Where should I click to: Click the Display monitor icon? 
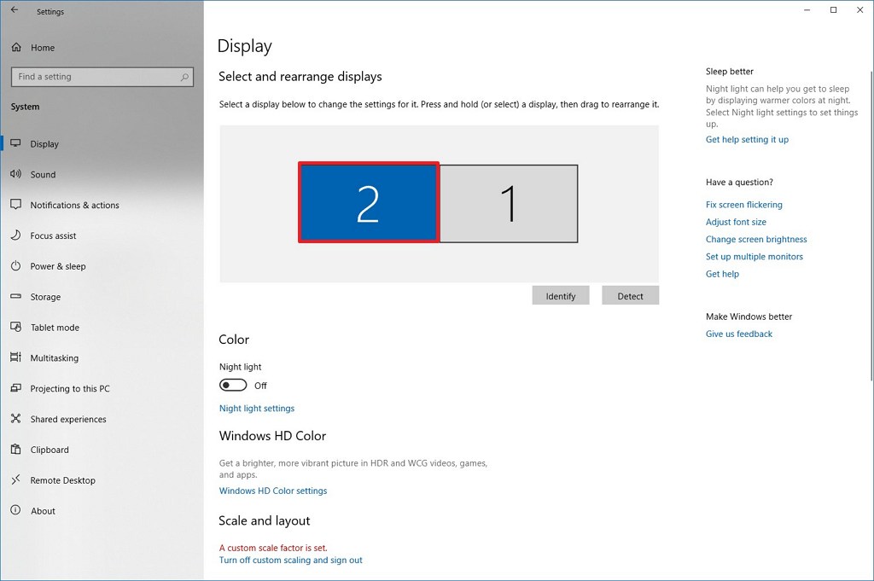coord(15,143)
